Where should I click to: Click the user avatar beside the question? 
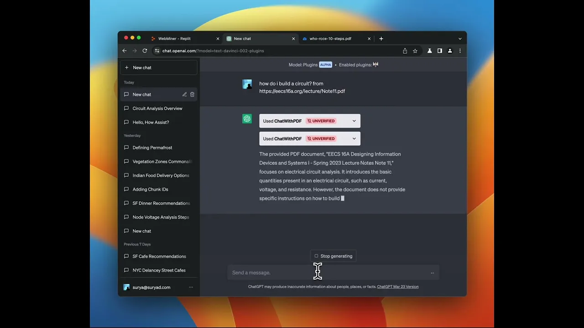pos(247,84)
